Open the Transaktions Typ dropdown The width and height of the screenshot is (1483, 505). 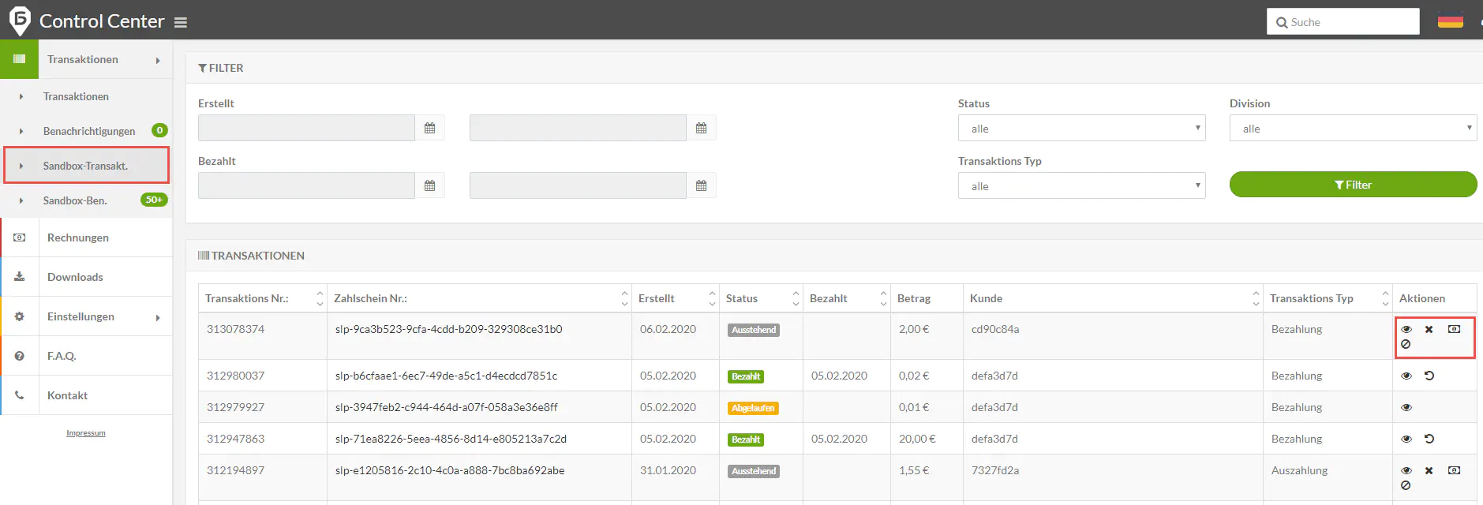(x=1081, y=186)
